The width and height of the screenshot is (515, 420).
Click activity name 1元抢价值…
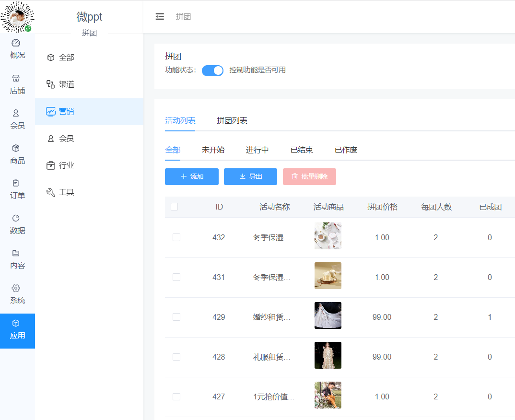(x=274, y=397)
